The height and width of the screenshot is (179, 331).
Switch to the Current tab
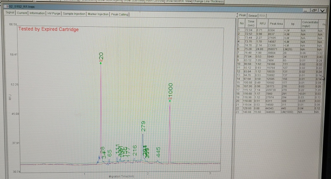(22, 14)
